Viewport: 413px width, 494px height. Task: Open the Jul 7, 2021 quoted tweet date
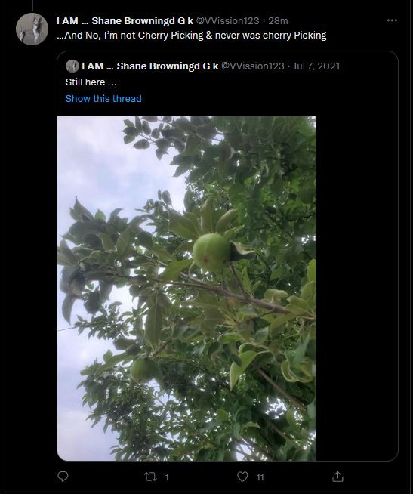tap(316, 66)
